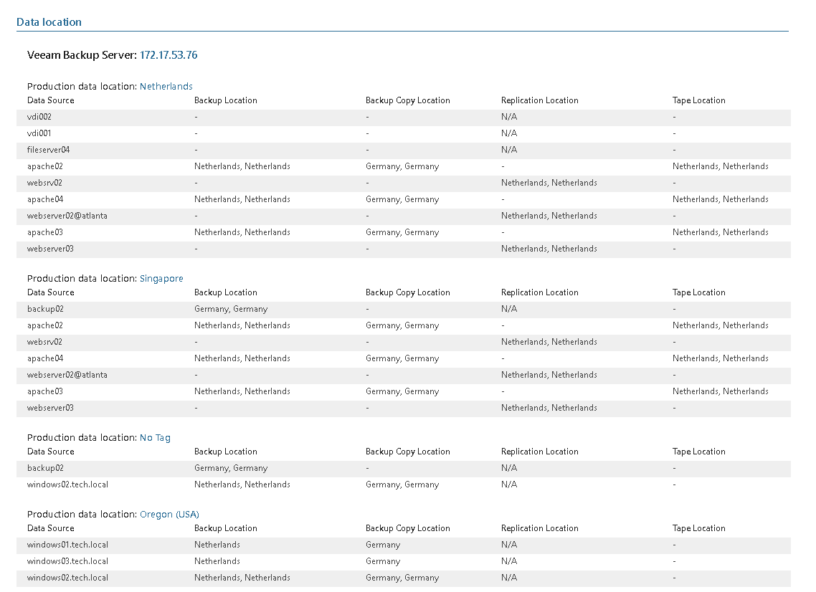Select apache03 in the Singapore table
Viewport: 816px width, 592px height.
tap(44, 391)
